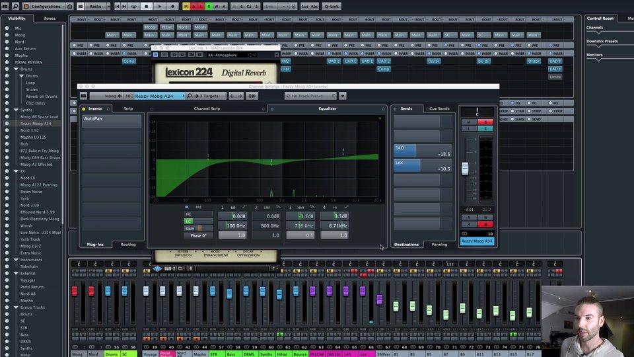Click EQ band 3 HMF filter type icon
The image size is (634, 357).
(312, 207)
